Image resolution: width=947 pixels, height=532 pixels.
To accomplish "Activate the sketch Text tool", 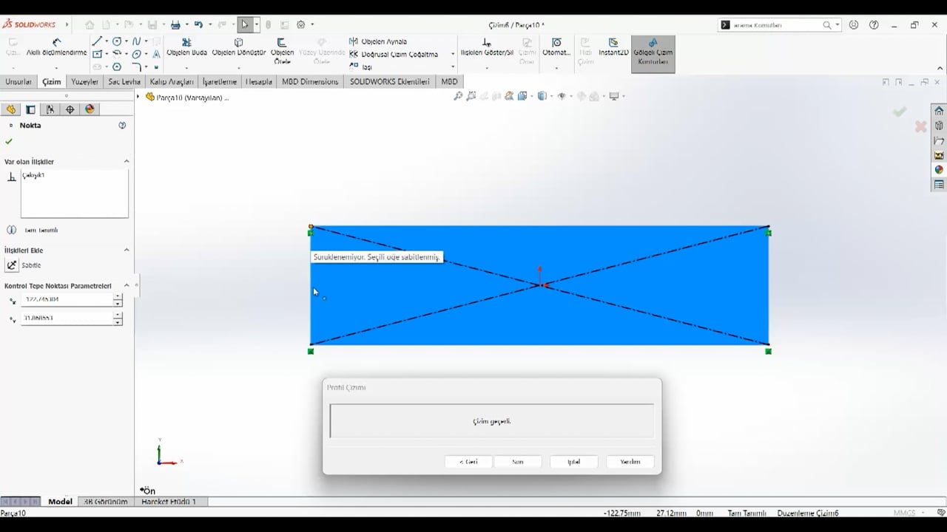I will (156, 54).
